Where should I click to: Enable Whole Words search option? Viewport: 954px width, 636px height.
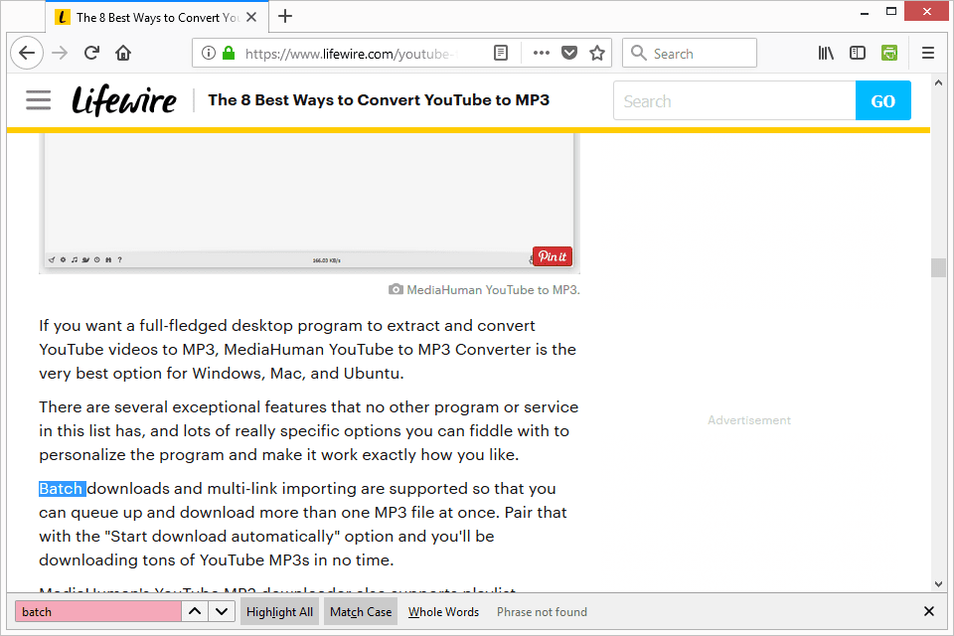coord(443,612)
